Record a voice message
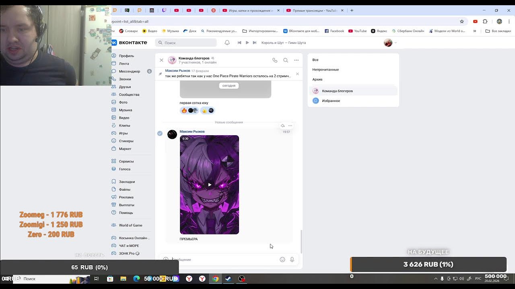 tap(292, 260)
